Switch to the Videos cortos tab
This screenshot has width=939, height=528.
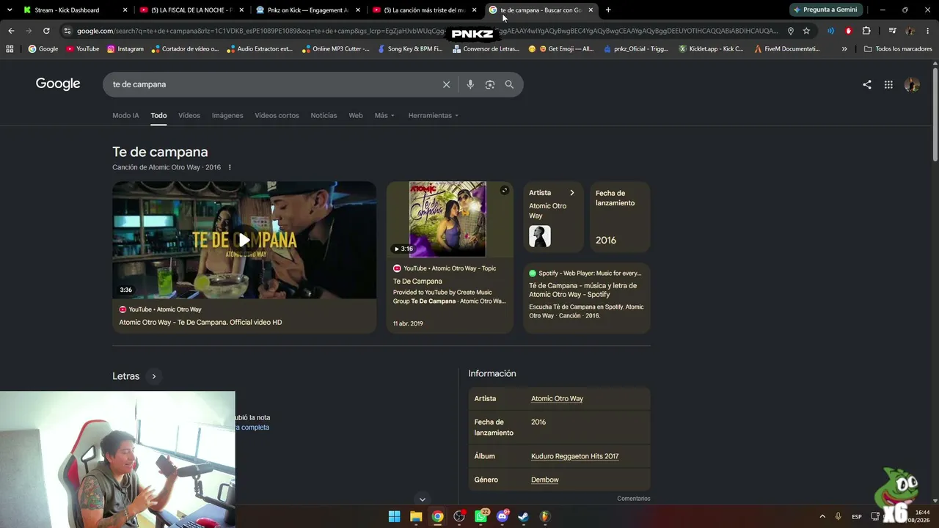[x=277, y=116]
